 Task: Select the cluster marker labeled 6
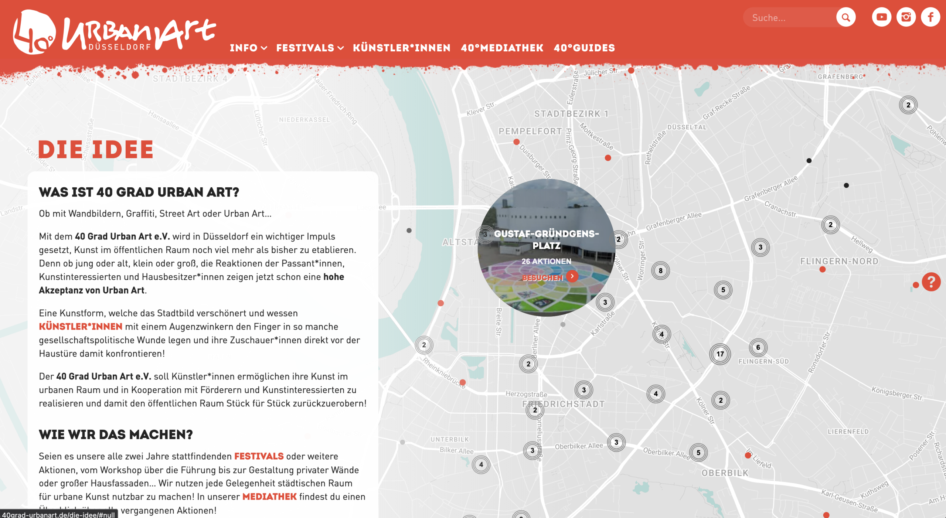pos(758,347)
